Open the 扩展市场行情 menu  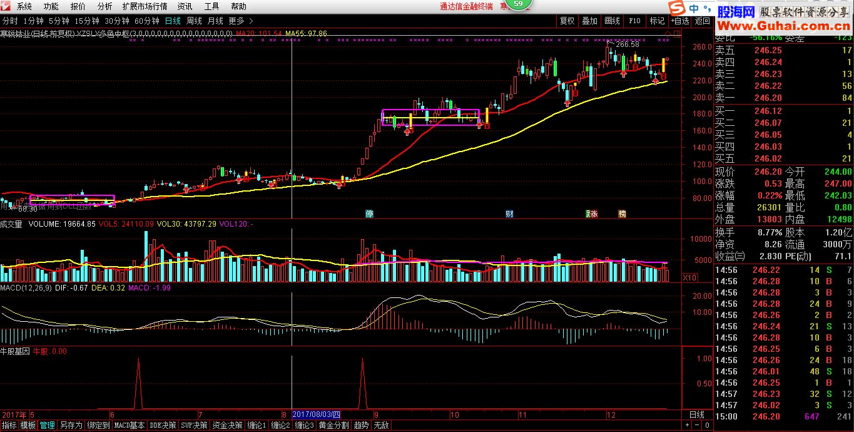click(x=145, y=6)
